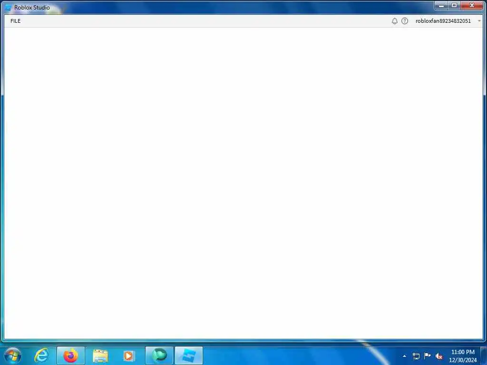Click the robloxfan89234832051 account name
This screenshot has height=365, width=487.
[443, 21]
